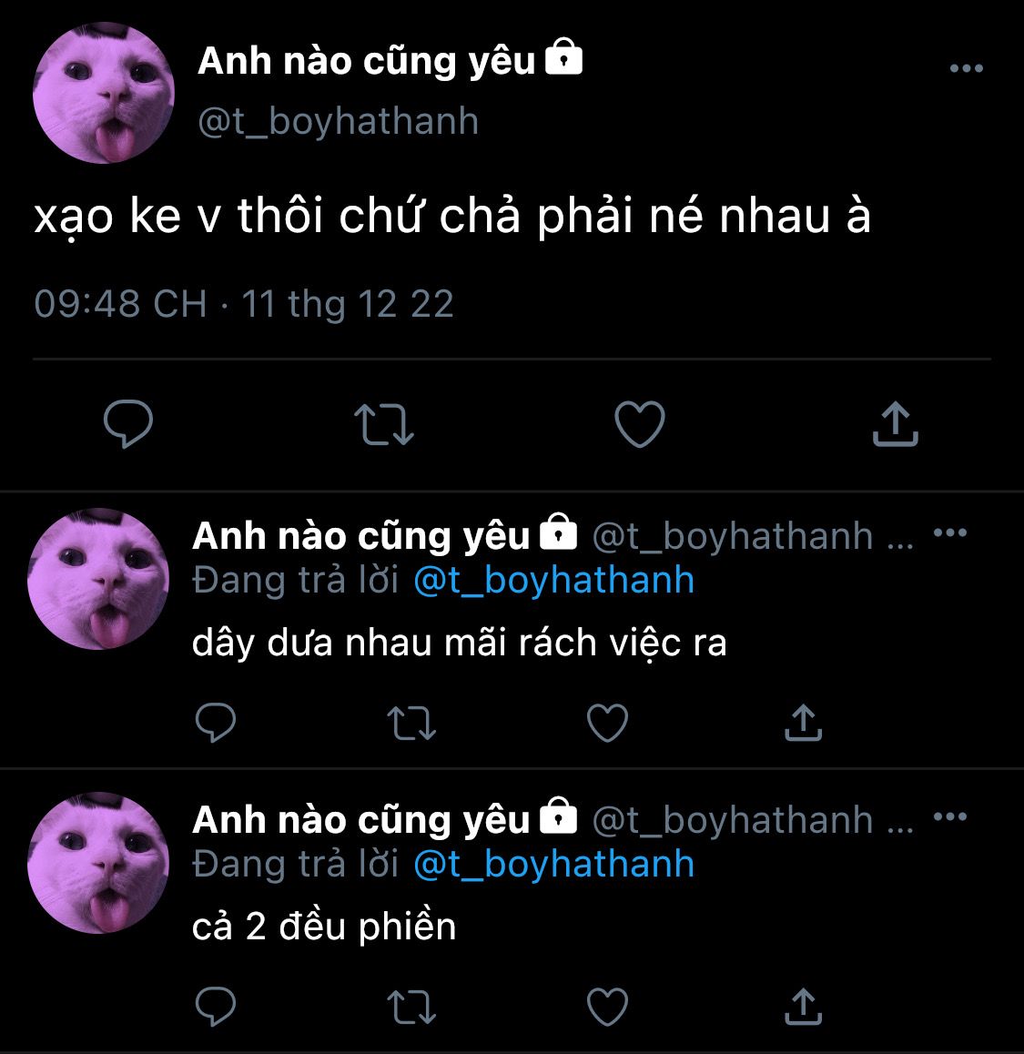Open more options on second tweet
The height and width of the screenshot is (1054, 1024).
tap(950, 533)
